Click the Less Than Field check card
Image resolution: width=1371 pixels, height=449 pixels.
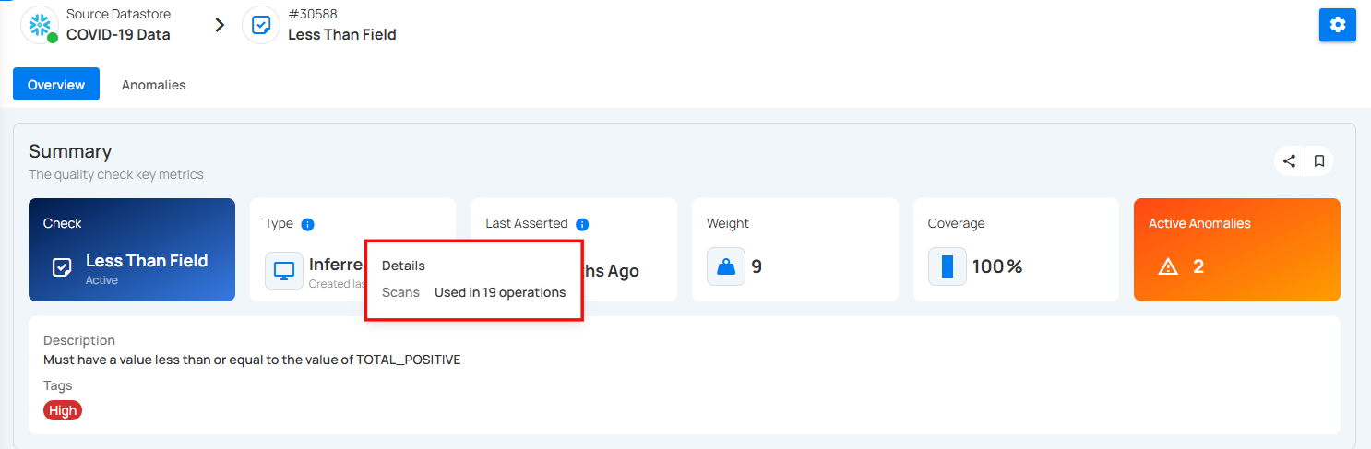tap(132, 250)
